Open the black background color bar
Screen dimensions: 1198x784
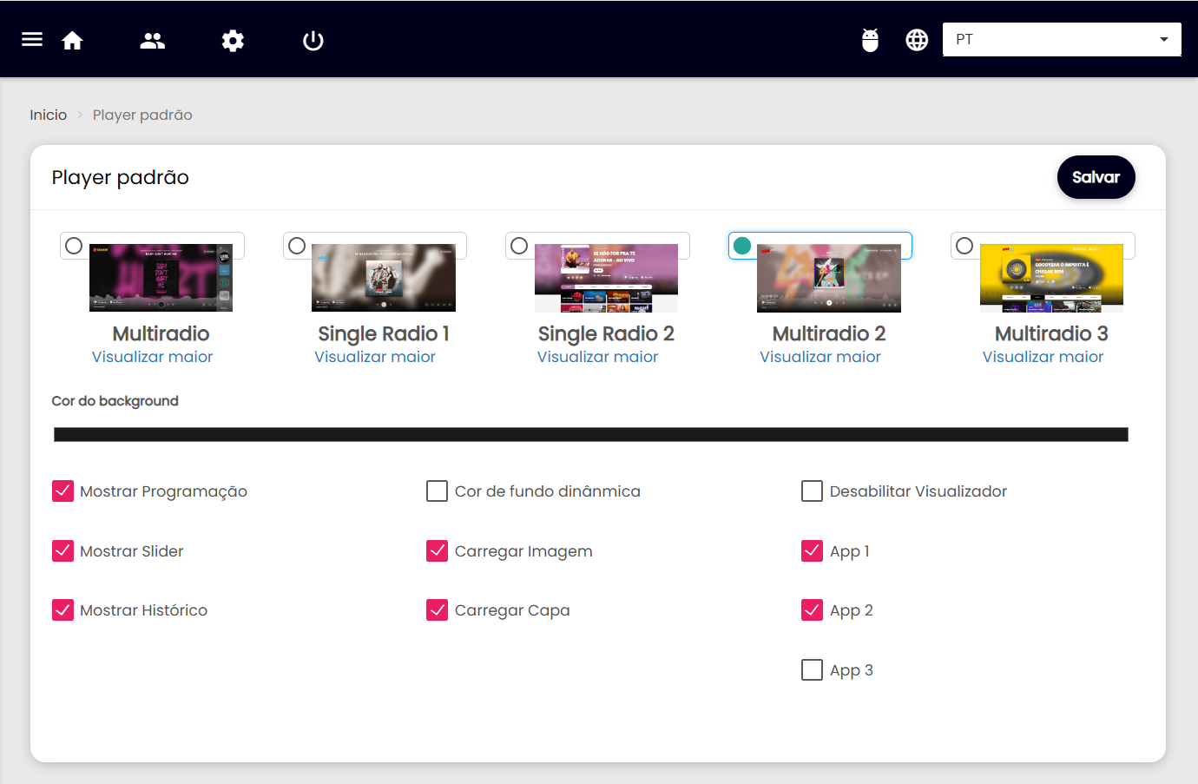[590, 434]
